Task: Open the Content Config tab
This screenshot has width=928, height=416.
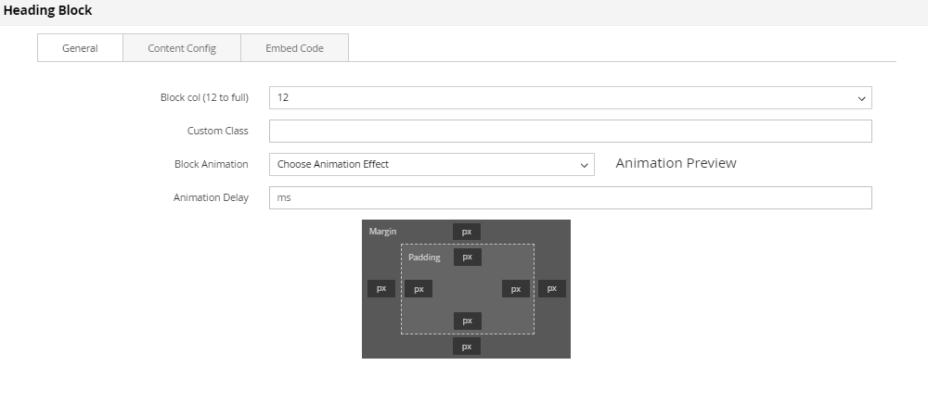Action: click(182, 48)
